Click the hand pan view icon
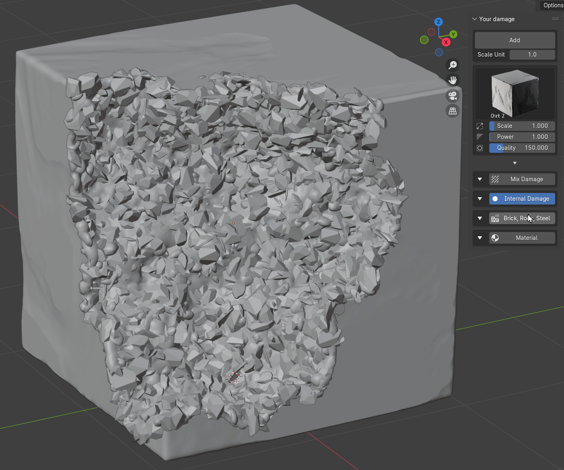 click(x=453, y=80)
